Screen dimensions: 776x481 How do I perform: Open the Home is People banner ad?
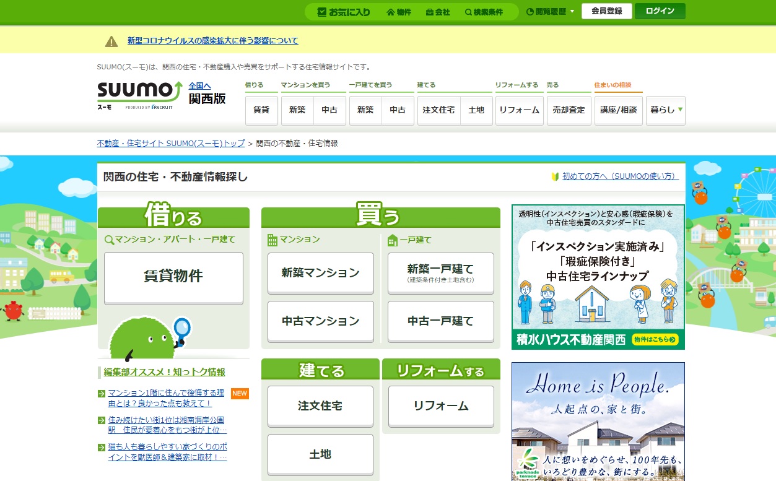pyautogui.click(x=598, y=422)
